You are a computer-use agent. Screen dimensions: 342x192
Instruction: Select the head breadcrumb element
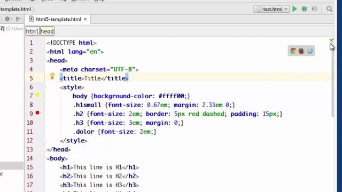(47, 31)
